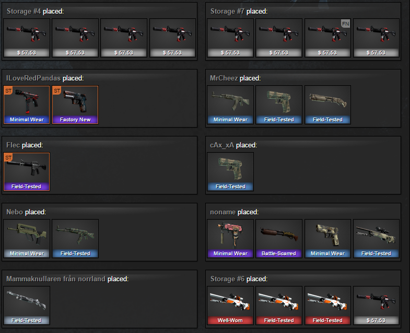The width and height of the screenshot is (410, 333).
Task: Open noname's Field-Tested AWP sniper rifle
Action: pos(376,239)
